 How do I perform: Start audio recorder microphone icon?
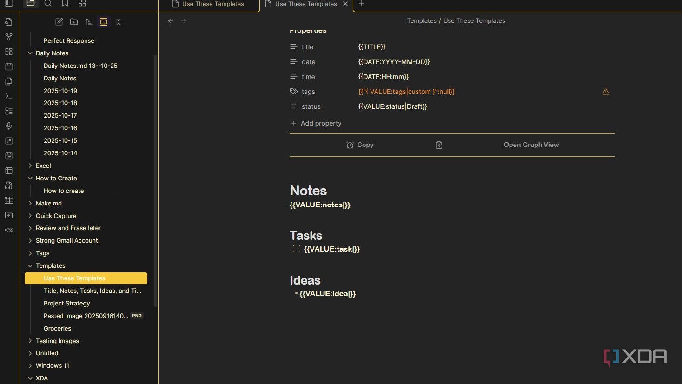pos(9,126)
